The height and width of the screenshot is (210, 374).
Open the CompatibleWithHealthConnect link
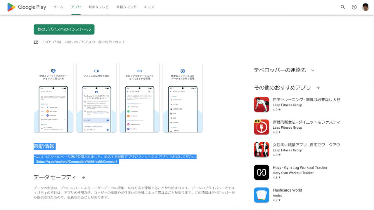click(x=76, y=161)
